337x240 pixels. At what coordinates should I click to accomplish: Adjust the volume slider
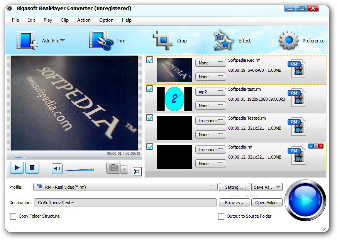[80, 170]
